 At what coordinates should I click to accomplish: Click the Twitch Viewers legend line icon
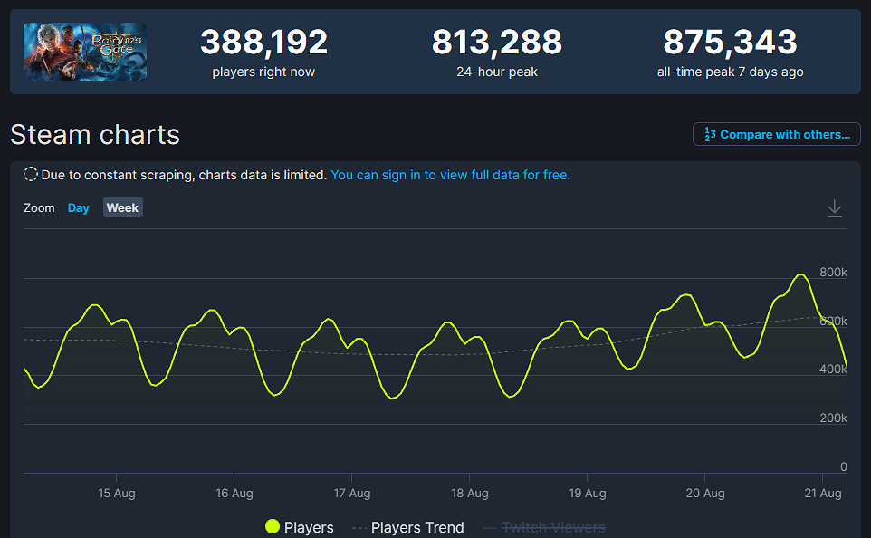click(491, 526)
